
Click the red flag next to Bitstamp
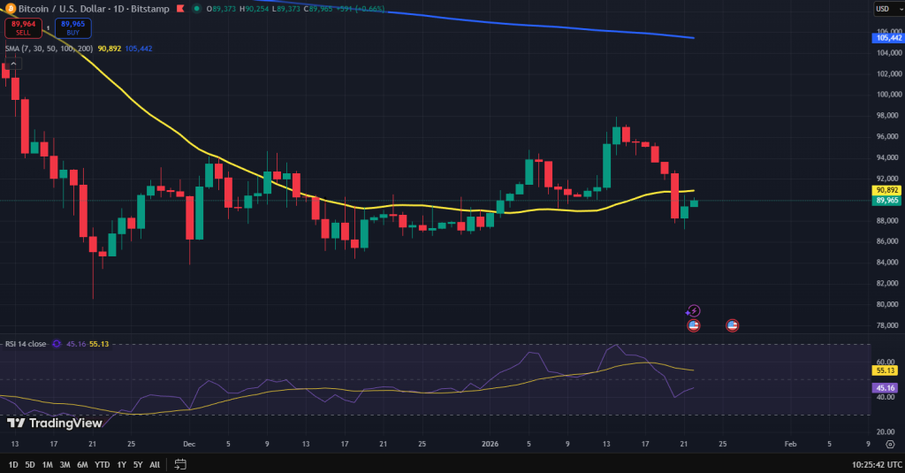180,9
